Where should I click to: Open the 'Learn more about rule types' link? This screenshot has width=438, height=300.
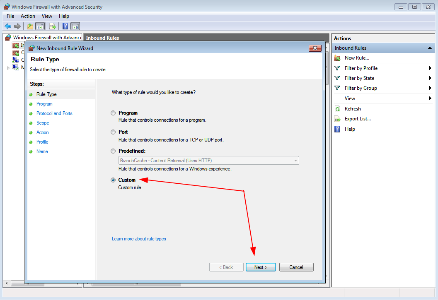139,239
